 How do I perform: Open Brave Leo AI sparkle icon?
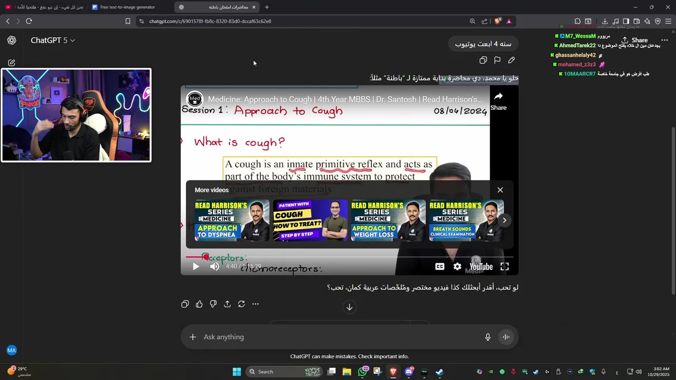[x=647, y=21]
